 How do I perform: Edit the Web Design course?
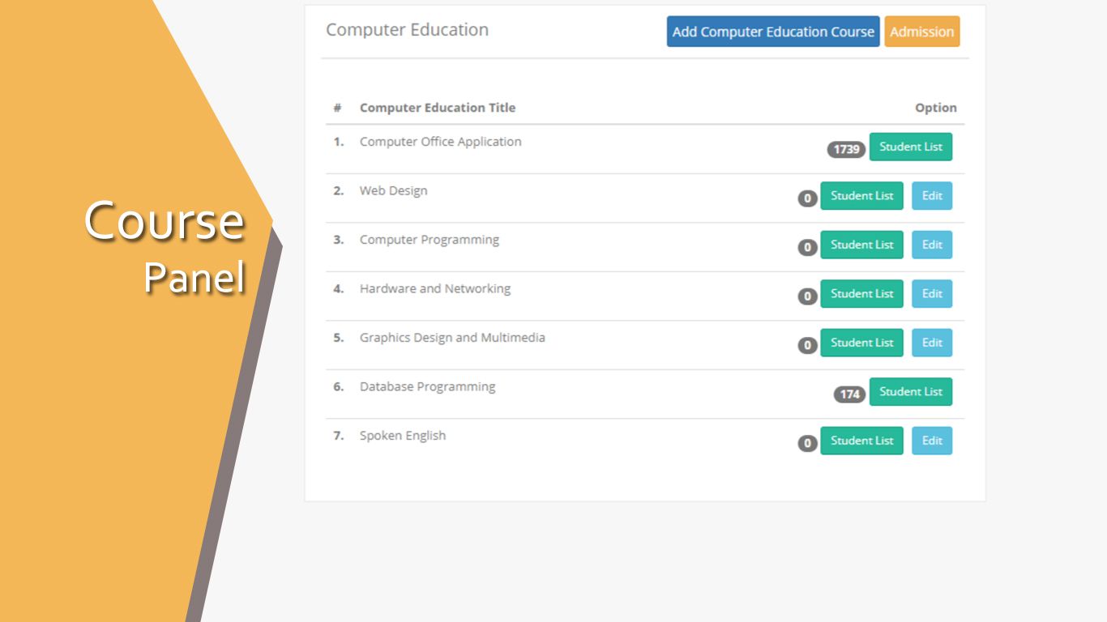[x=932, y=196]
